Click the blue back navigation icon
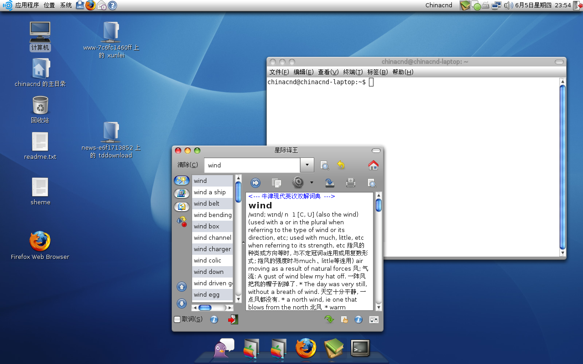 256,183
